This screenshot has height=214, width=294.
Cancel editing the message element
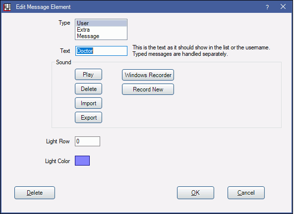click(246, 193)
